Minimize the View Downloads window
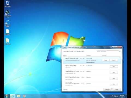131x98 pixels. point(113,47)
